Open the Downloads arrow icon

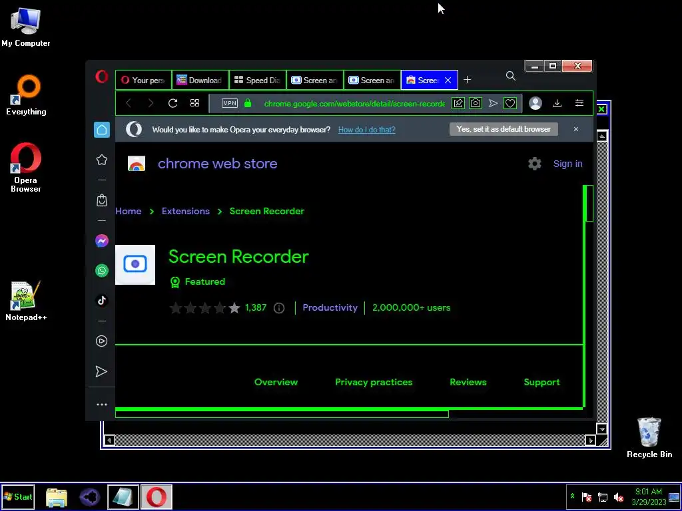tap(557, 103)
